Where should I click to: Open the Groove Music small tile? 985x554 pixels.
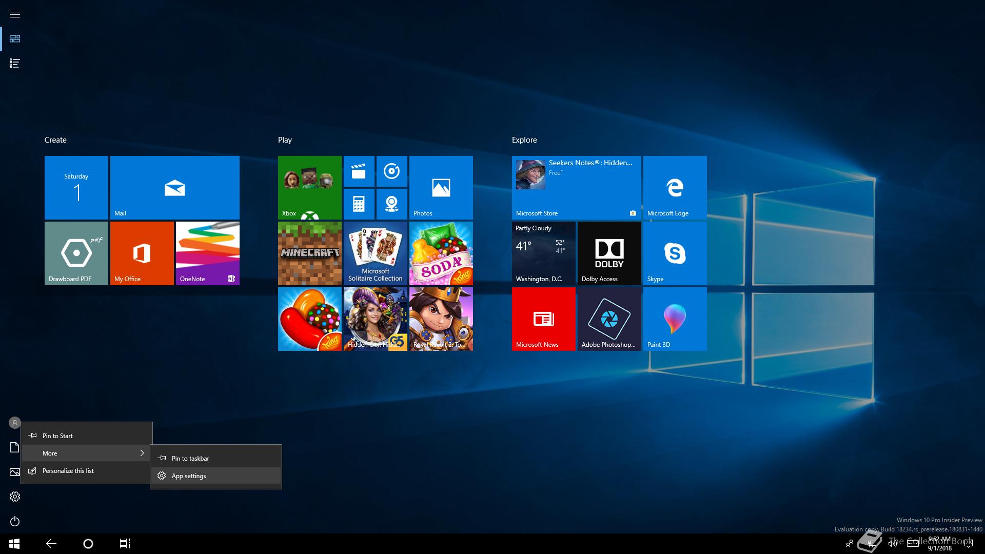pos(392,171)
